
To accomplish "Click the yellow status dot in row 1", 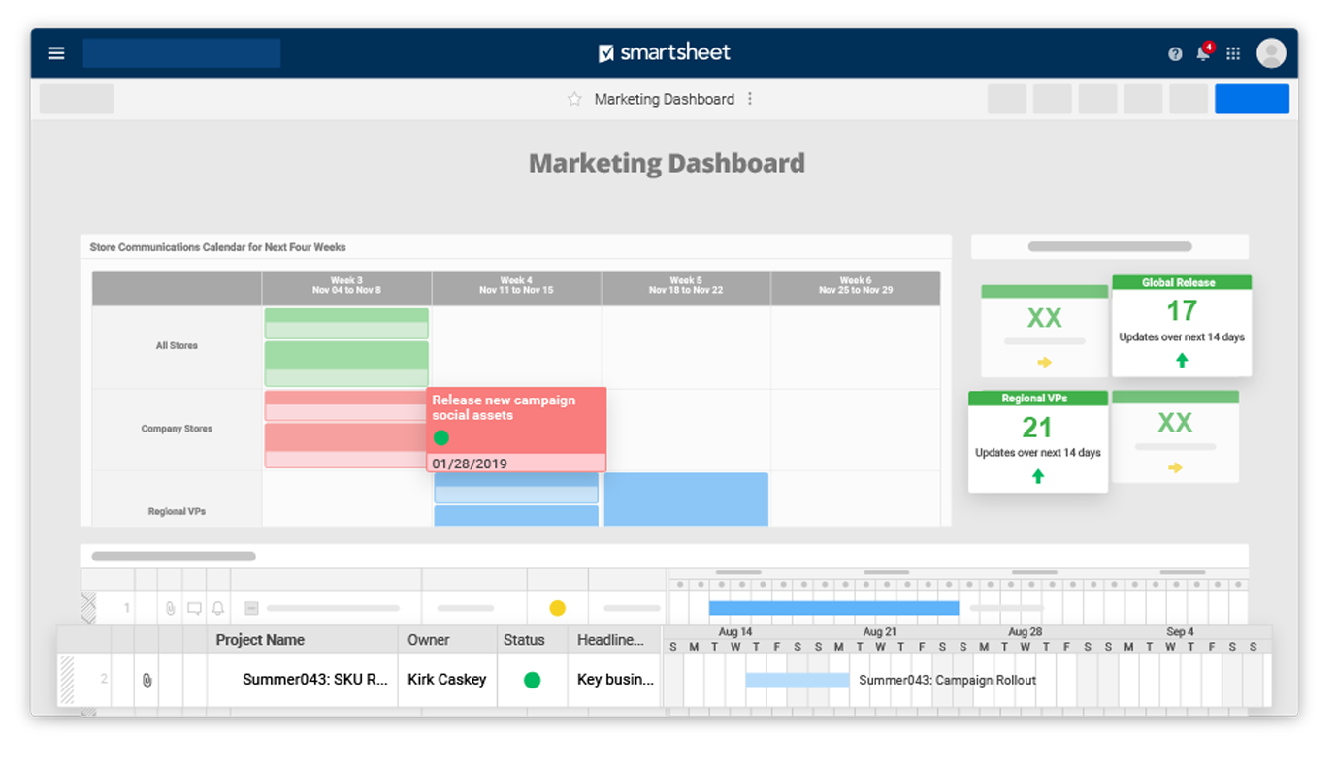I will click(x=557, y=608).
